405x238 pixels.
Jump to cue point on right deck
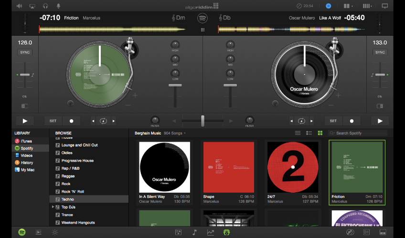(352, 121)
